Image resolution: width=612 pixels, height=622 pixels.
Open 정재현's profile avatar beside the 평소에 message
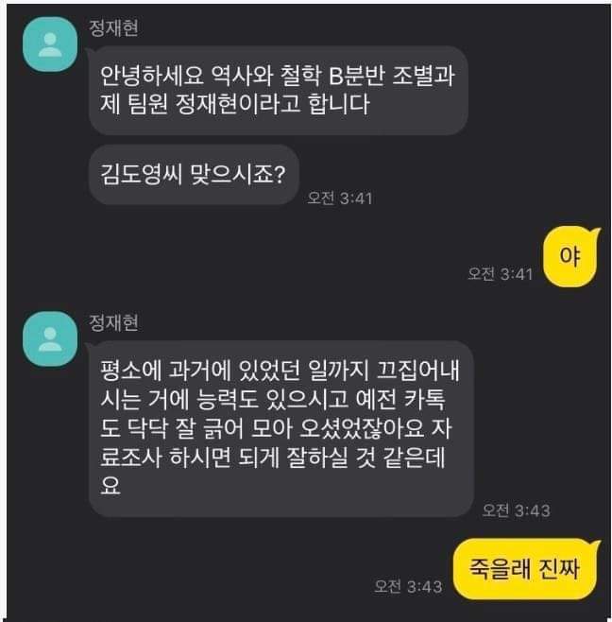50,338
